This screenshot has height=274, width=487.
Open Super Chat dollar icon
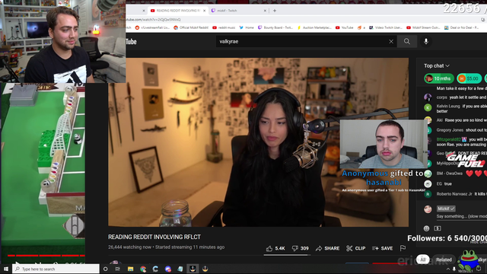(x=438, y=228)
